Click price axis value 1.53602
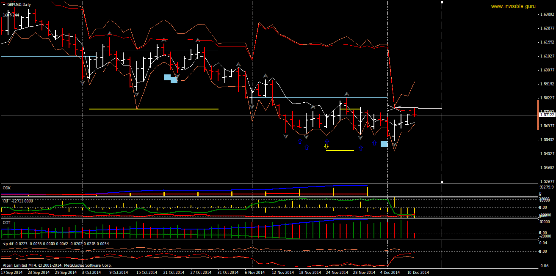Viewport: 556px width, 276px height. click(x=548, y=167)
